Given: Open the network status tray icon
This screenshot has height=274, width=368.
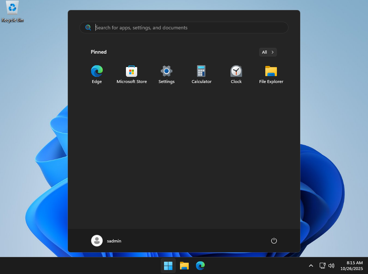Looking at the screenshot, I should (x=322, y=266).
